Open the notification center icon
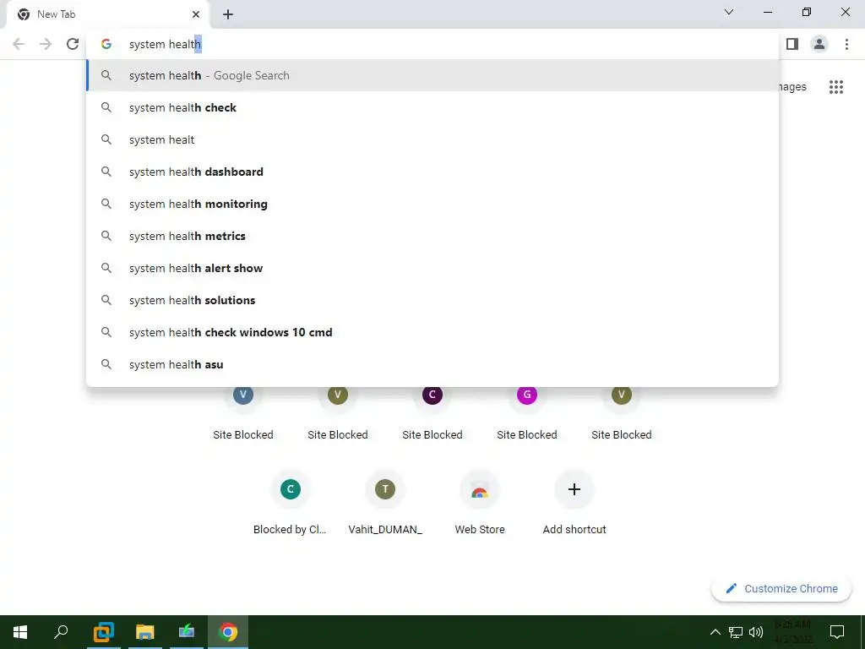The image size is (865, 649). click(837, 632)
